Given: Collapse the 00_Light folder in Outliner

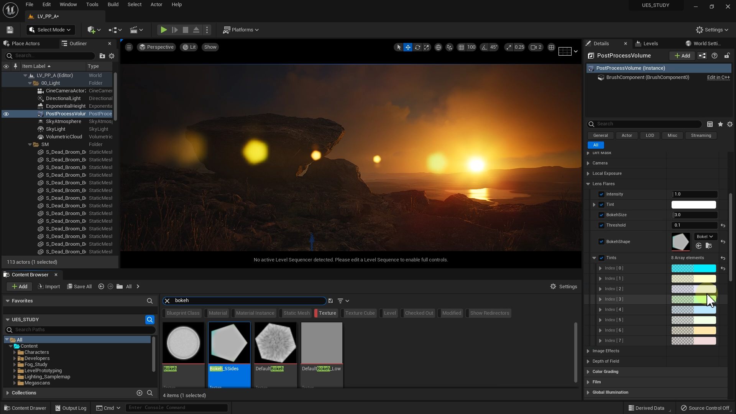Looking at the screenshot, I should (30, 83).
